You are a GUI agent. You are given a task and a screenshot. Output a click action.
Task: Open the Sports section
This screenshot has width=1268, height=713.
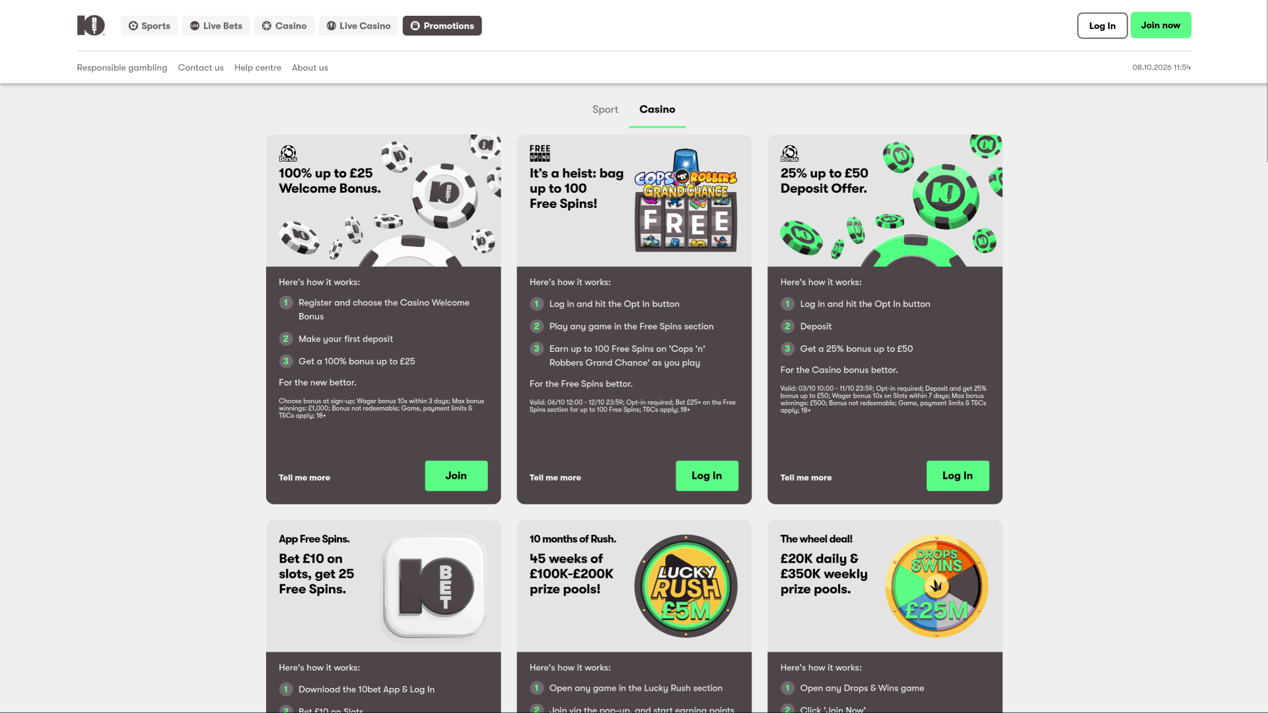pos(149,26)
